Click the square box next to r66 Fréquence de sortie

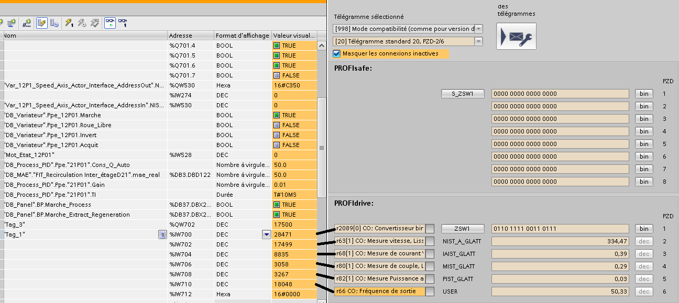[430, 291]
